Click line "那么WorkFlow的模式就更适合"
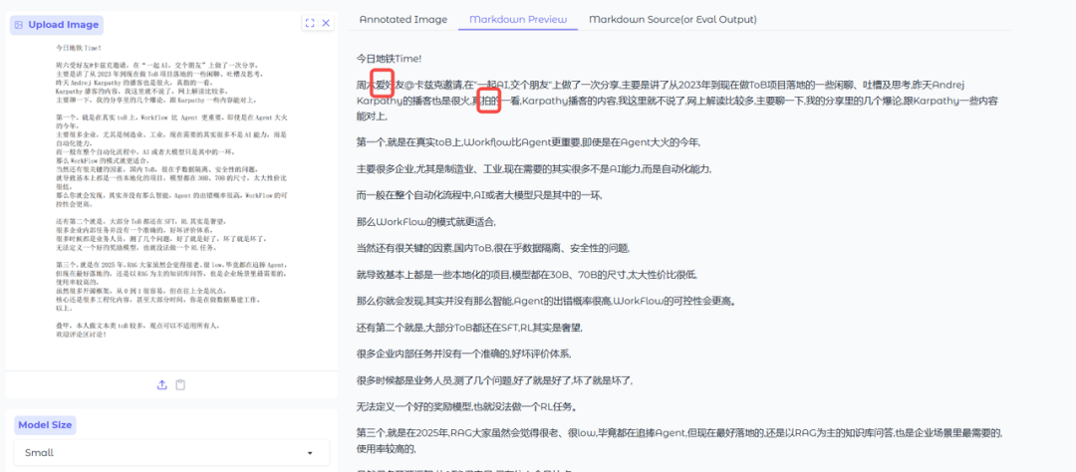1076x472 pixels. tap(426, 222)
